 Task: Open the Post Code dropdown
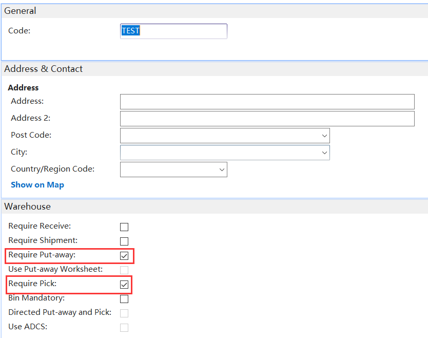pyautogui.click(x=324, y=136)
